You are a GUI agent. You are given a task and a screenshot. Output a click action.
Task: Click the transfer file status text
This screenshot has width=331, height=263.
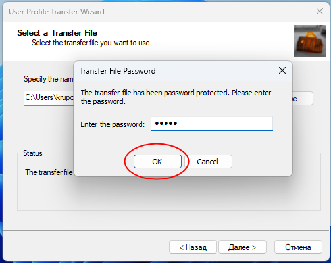tap(49, 172)
